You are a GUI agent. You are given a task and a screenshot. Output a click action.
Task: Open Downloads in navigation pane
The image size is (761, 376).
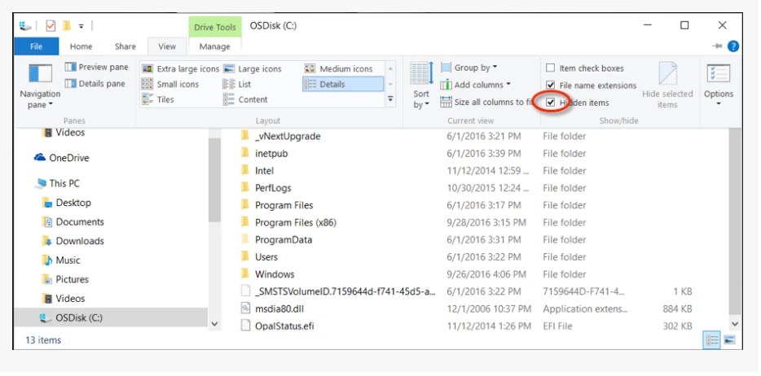(80, 241)
